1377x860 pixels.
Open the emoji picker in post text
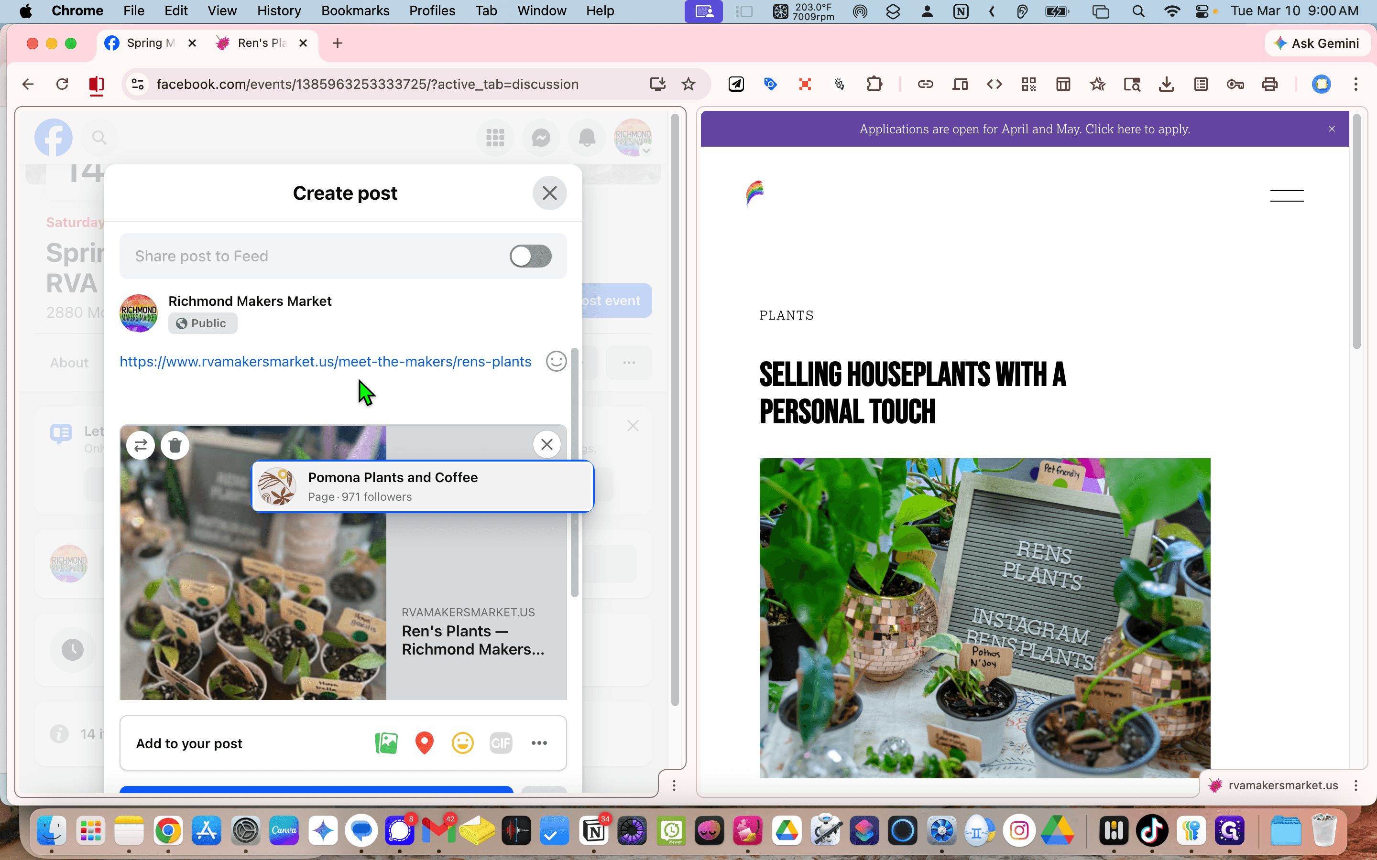point(556,361)
